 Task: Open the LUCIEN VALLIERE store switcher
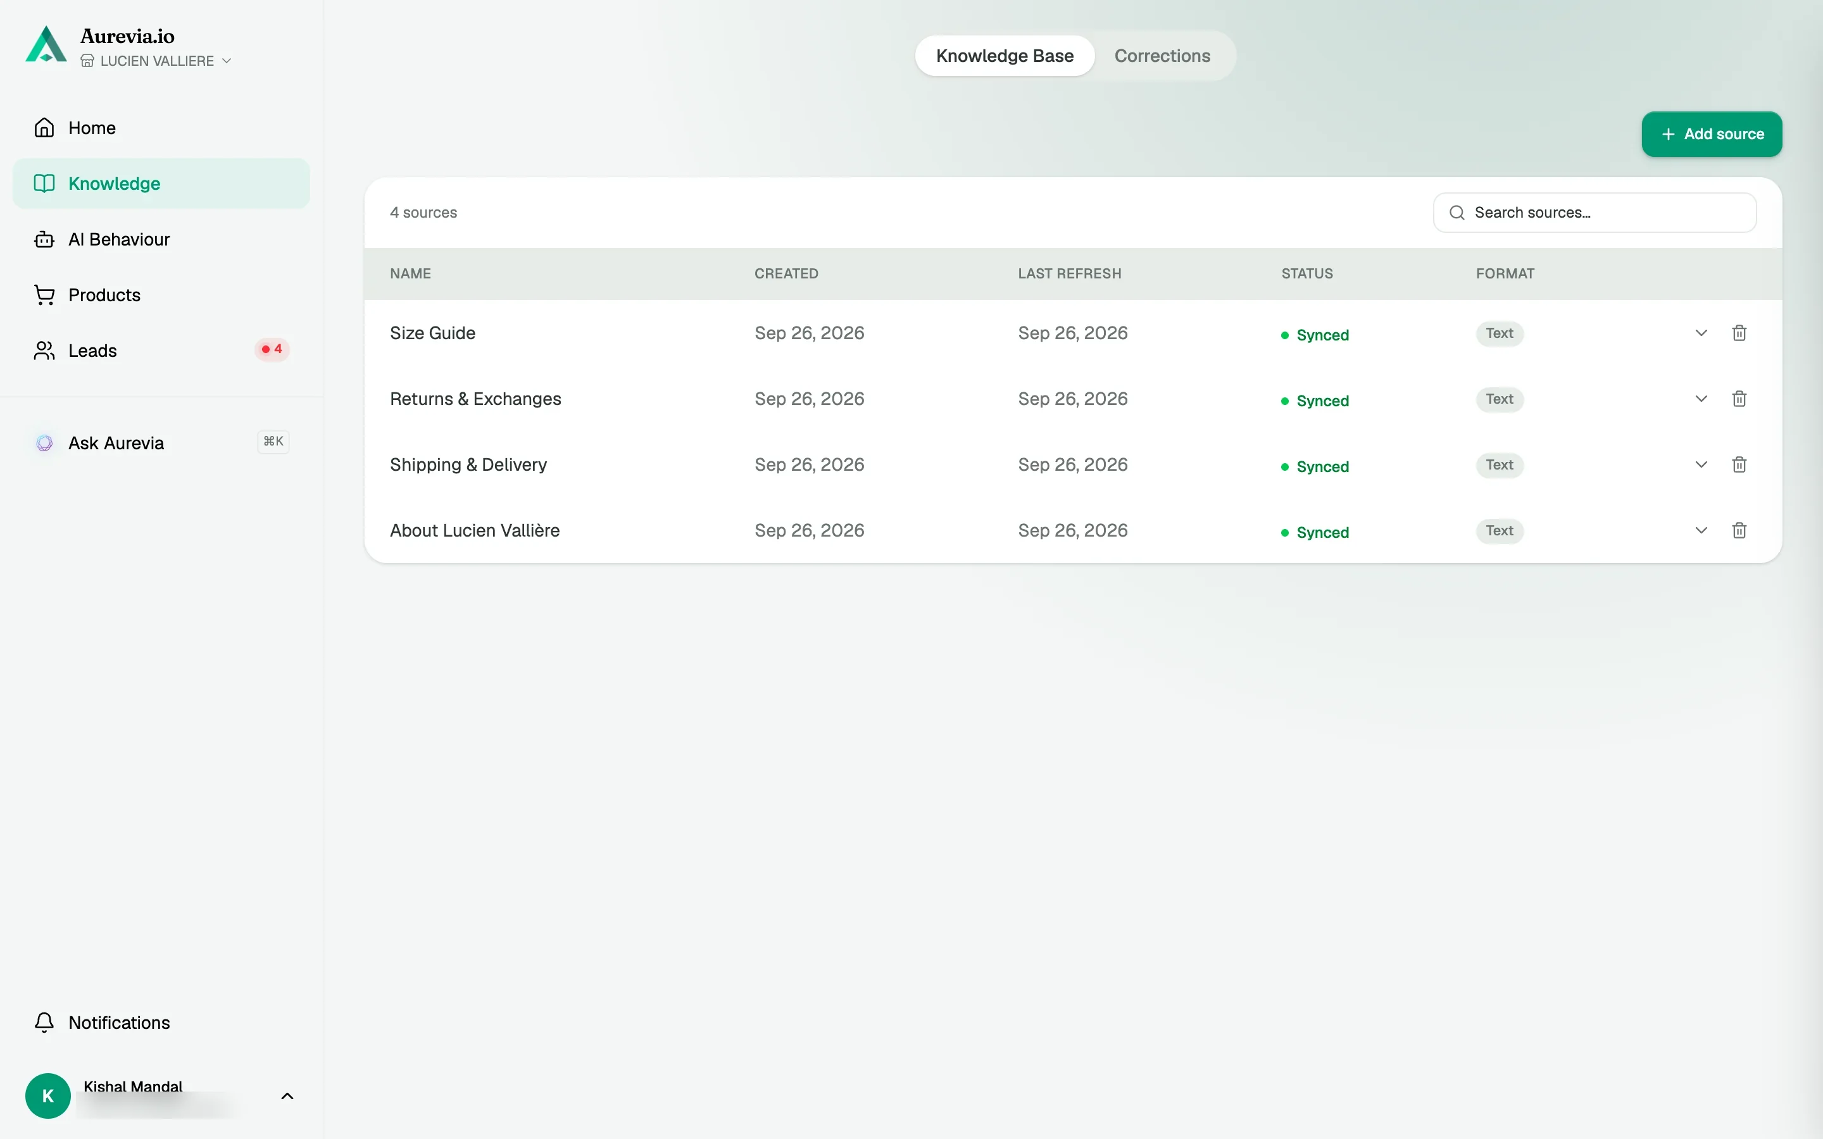[156, 61]
